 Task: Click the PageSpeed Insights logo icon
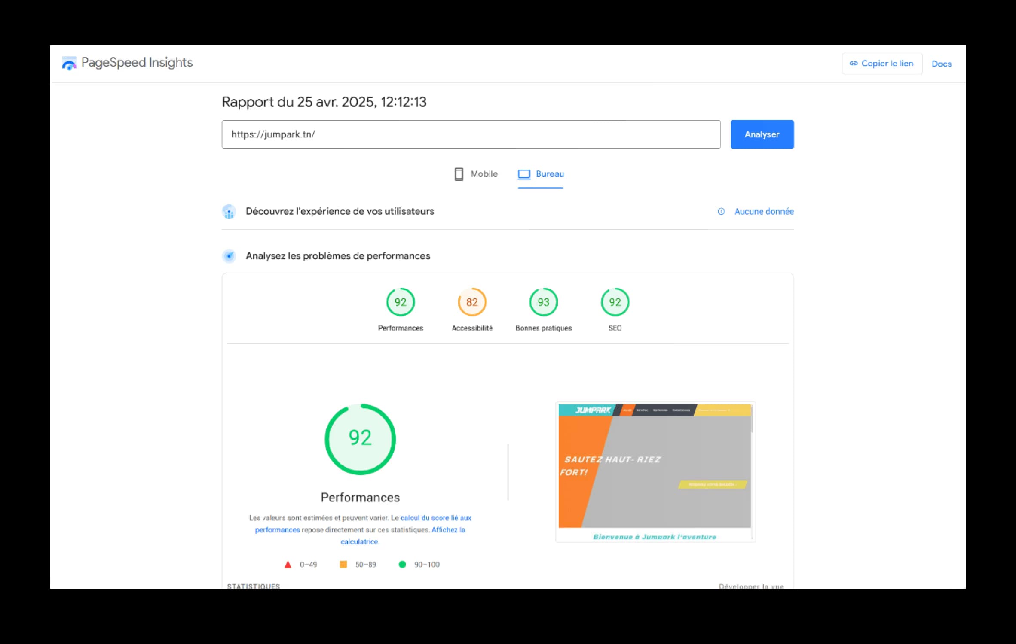(69, 63)
